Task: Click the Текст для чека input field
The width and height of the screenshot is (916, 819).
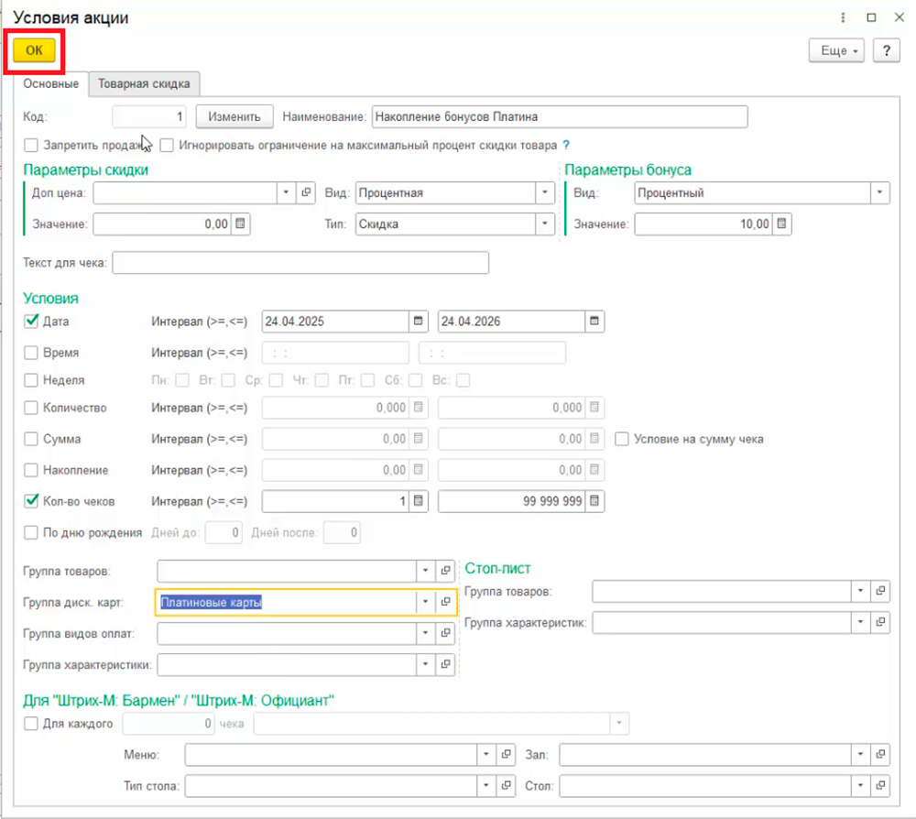Action: click(300, 263)
